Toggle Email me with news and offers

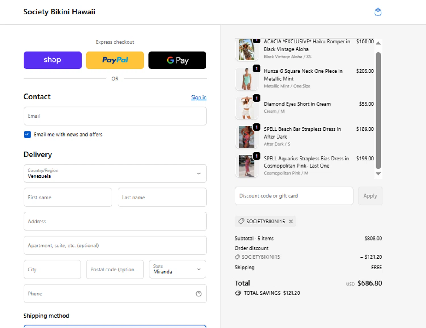click(27, 135)
